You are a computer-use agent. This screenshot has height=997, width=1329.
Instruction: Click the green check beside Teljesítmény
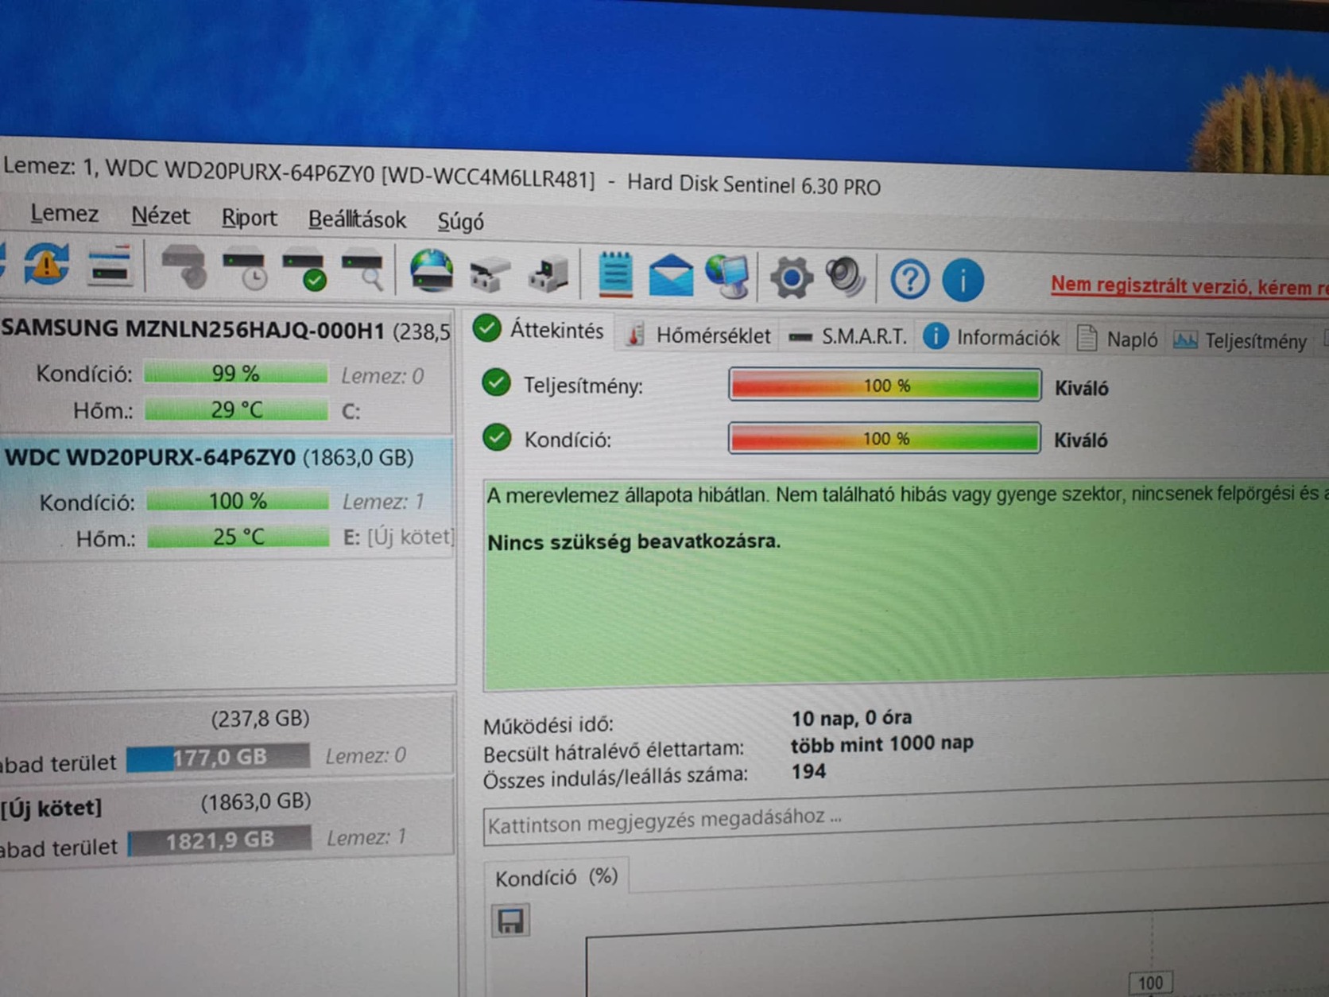click(x=496, y=383)
